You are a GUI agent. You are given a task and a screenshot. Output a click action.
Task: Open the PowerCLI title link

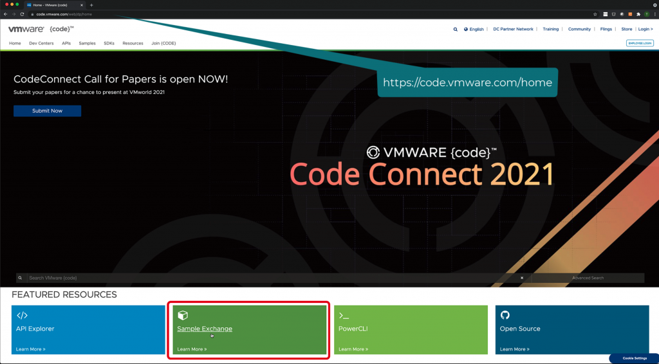[353, 329]
